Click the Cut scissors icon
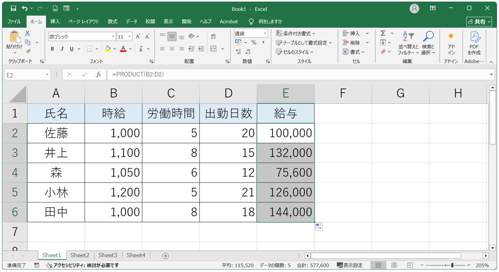Screen dimensions: 499x272 pyautogui.click(x=28, y=33)
